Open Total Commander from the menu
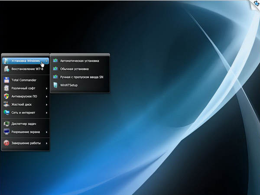 (x=26, y=80)
